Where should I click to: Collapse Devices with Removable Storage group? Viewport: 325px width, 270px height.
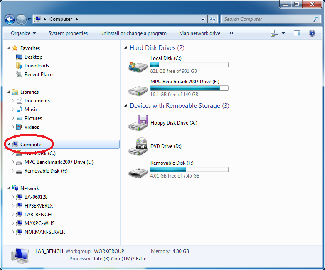coord(126,106)
